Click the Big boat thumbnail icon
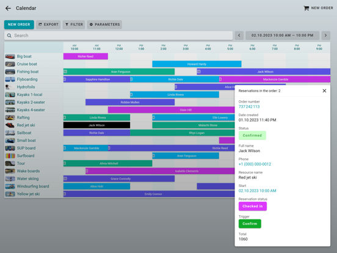This screenshot has width=337, height=253. (10, 57)
